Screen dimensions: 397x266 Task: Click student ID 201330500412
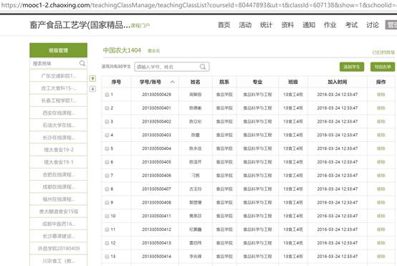[156, 229]
